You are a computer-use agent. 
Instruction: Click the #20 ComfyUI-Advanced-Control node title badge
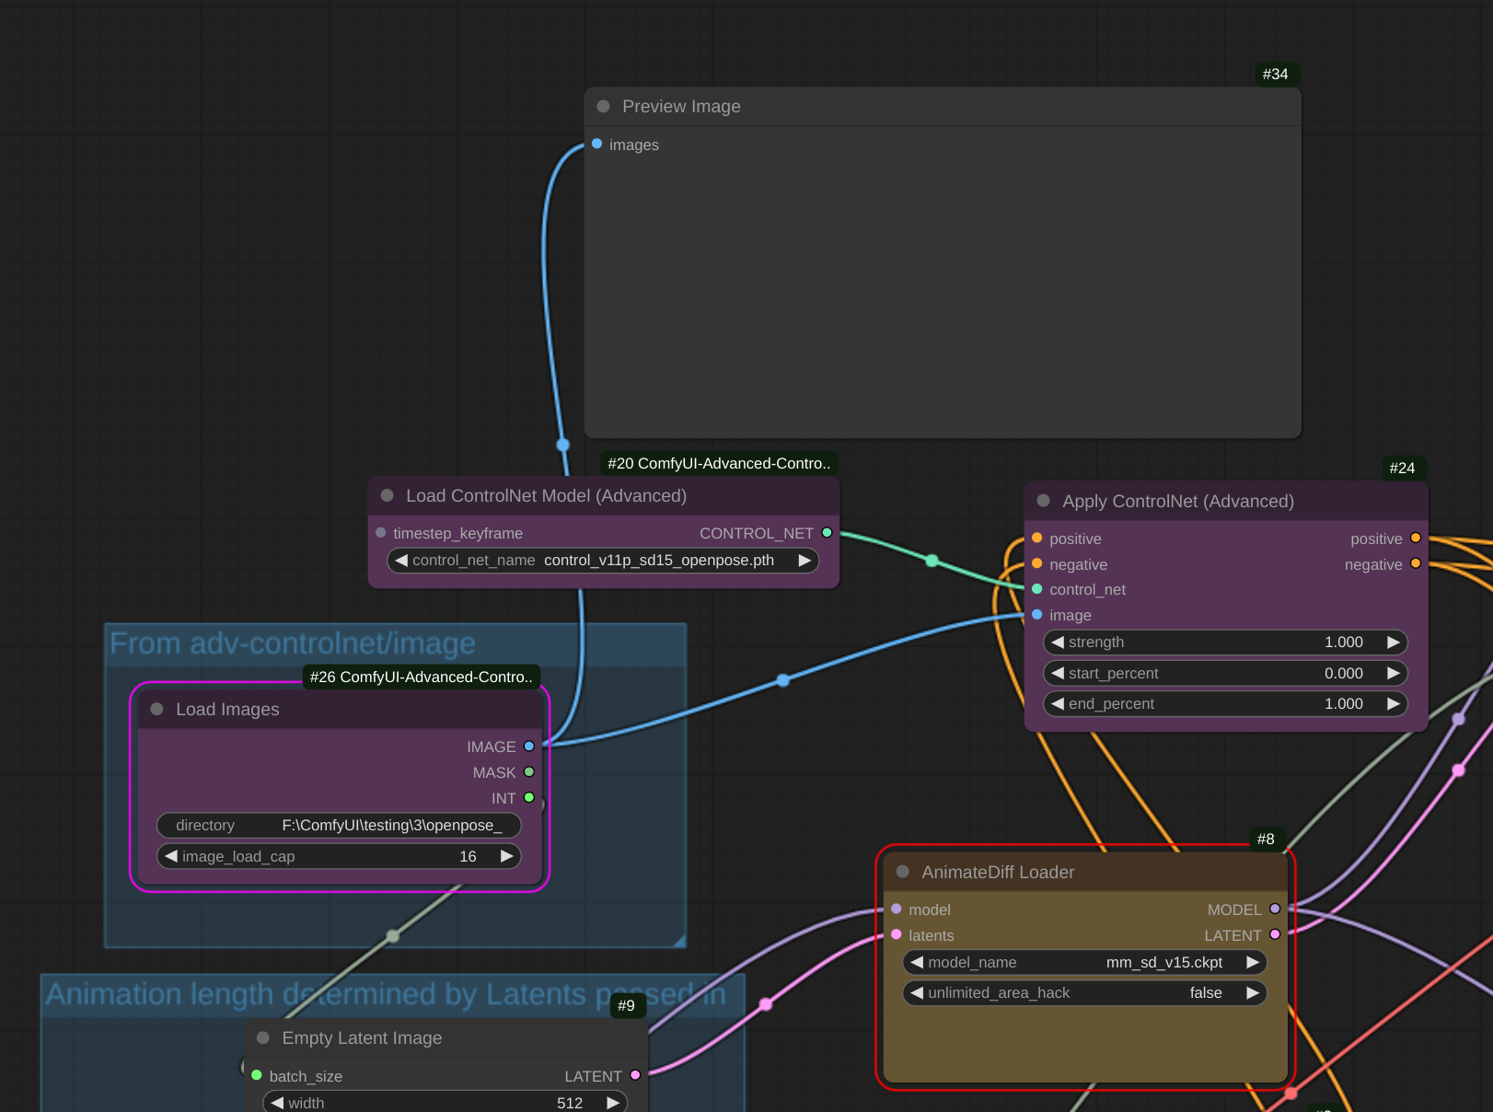click(718, 463)
